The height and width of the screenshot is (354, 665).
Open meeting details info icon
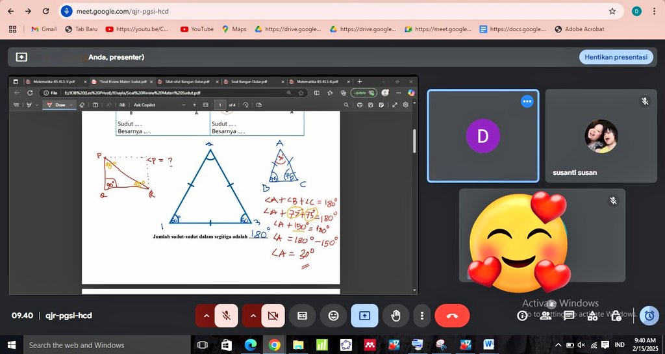tap(522, 316)
